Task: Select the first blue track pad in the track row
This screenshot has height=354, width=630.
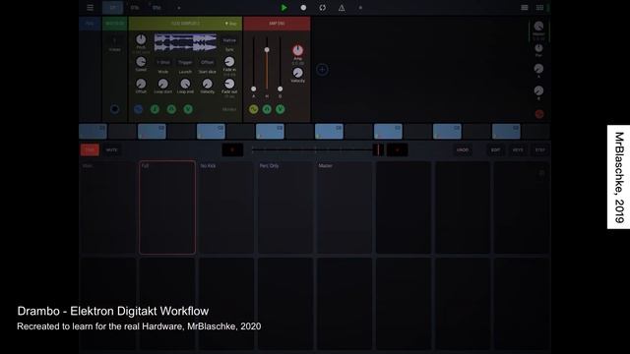Action: pos(94,131)
